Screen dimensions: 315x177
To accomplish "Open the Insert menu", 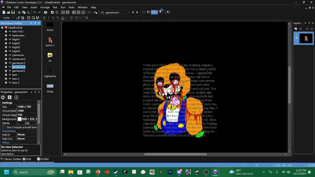I will point(34,7).
